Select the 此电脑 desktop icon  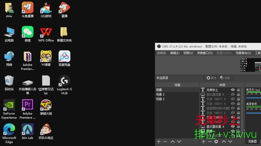(9, 34)
